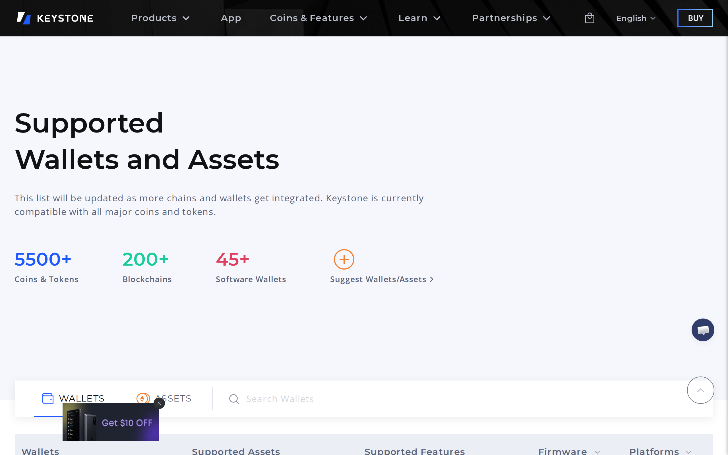Click the BUY button
The width and height of the screenshot is (728, 455).
(695, 18)
